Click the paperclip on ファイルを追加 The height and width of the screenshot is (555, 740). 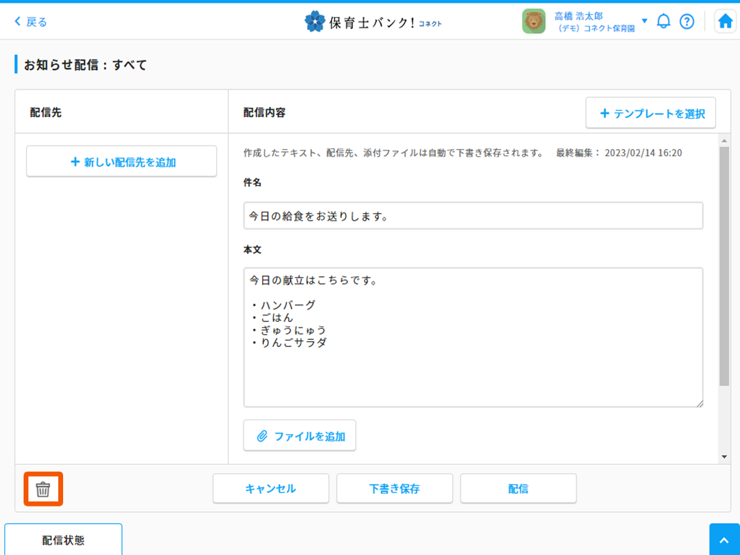262,436
